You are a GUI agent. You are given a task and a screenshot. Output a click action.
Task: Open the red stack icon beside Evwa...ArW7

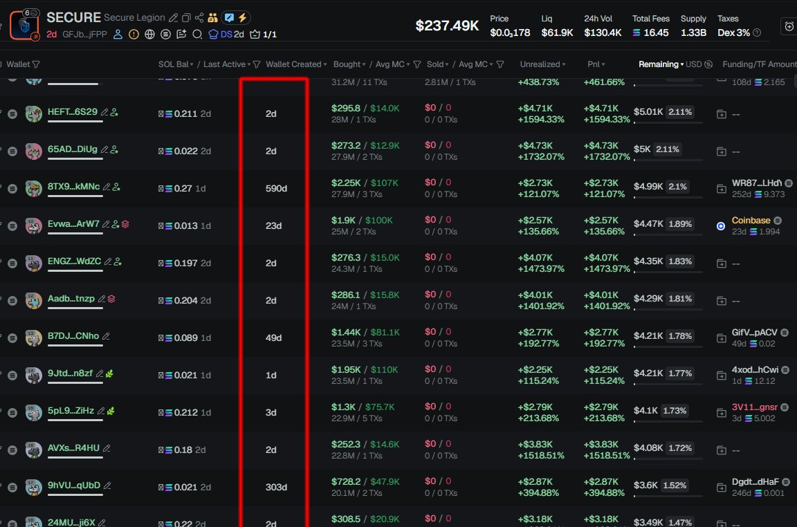coord(125,224)
